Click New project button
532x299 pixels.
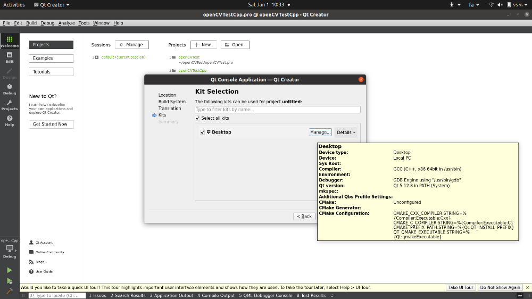pos(203,45)
